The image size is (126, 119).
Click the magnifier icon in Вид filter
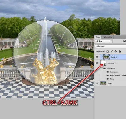tap(97, 41)
